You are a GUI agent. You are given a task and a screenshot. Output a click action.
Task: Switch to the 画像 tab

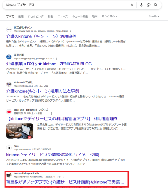tap(21, 16)
